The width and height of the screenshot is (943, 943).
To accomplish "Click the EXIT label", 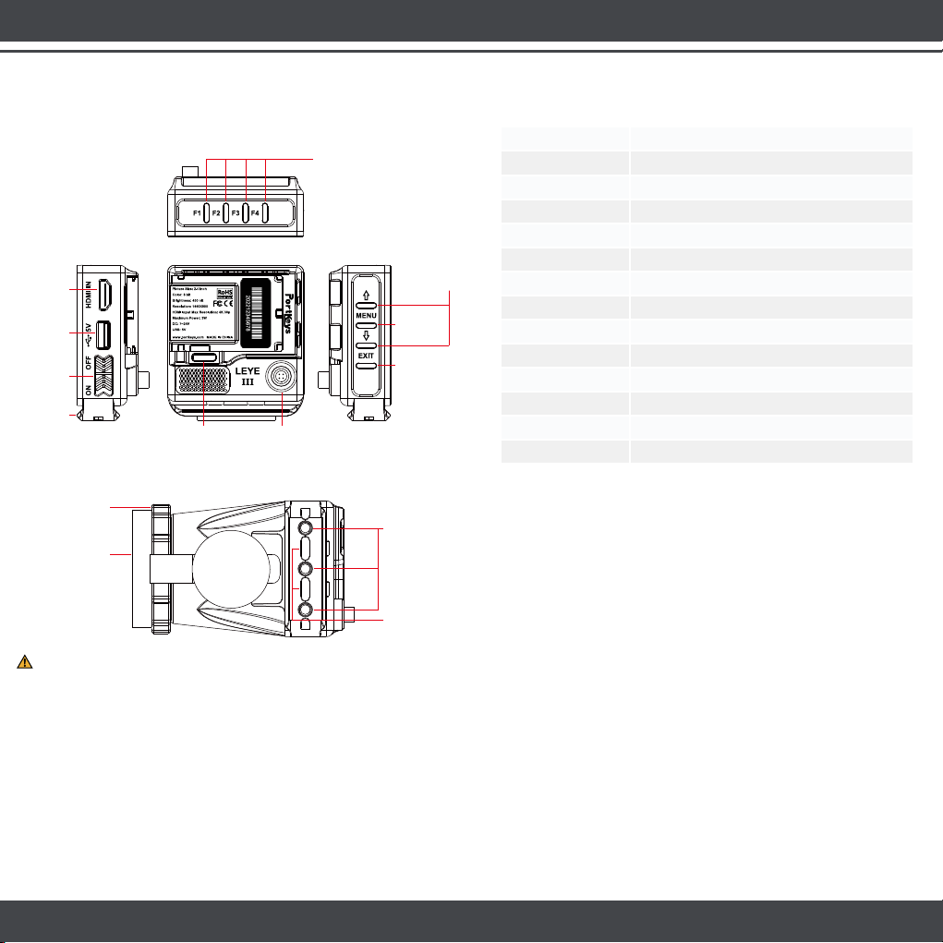I will [x=366, y=356].
